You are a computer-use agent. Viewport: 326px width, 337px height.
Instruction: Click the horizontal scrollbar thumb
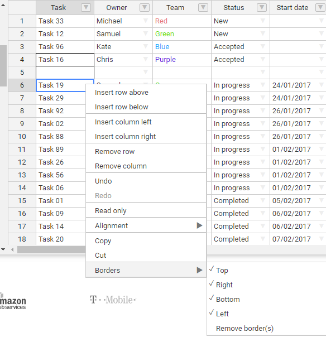51,249
